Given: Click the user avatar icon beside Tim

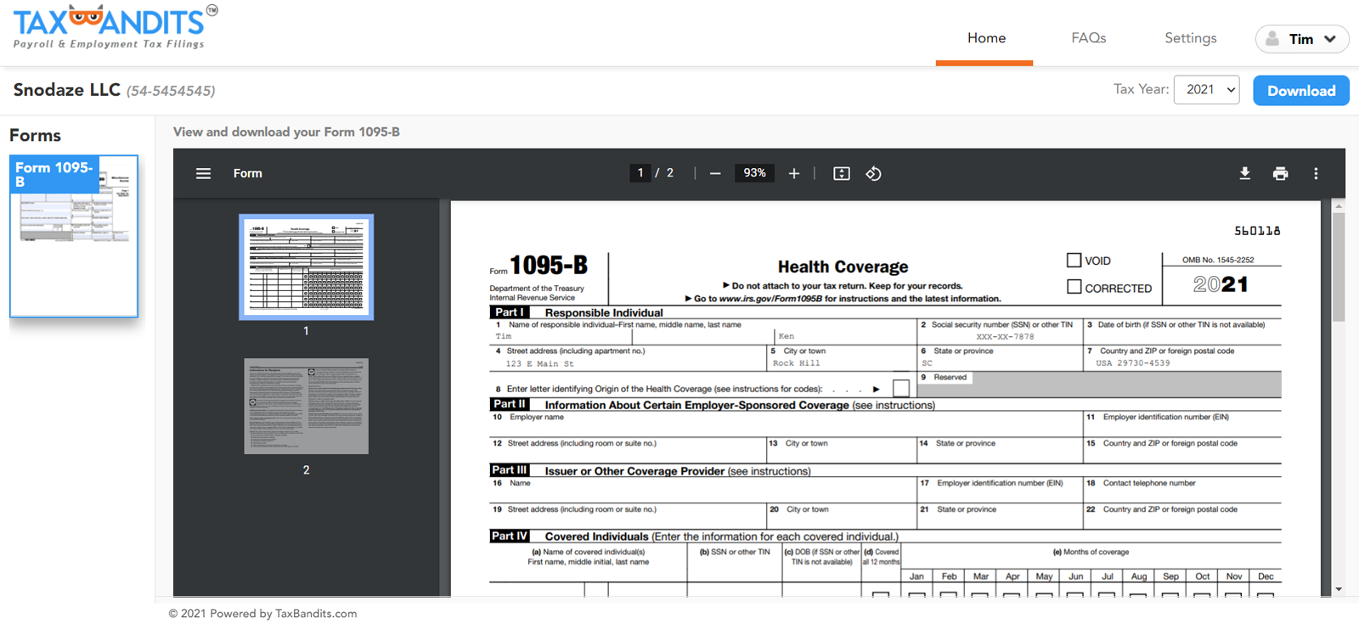Looking at the screenshot, I should click(x=1272, y=38).
